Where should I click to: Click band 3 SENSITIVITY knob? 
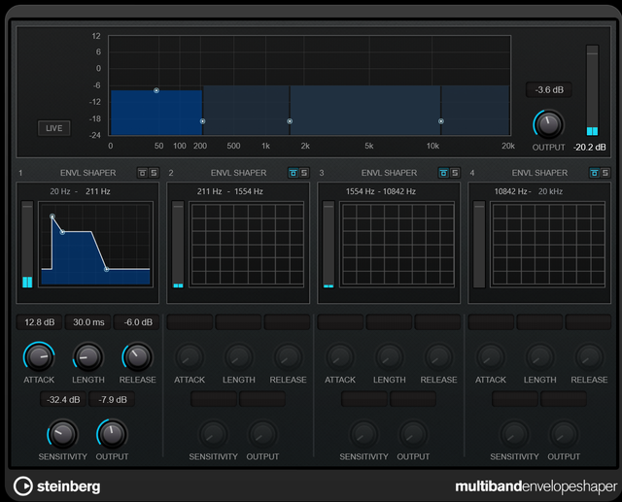tap(363, 434)
